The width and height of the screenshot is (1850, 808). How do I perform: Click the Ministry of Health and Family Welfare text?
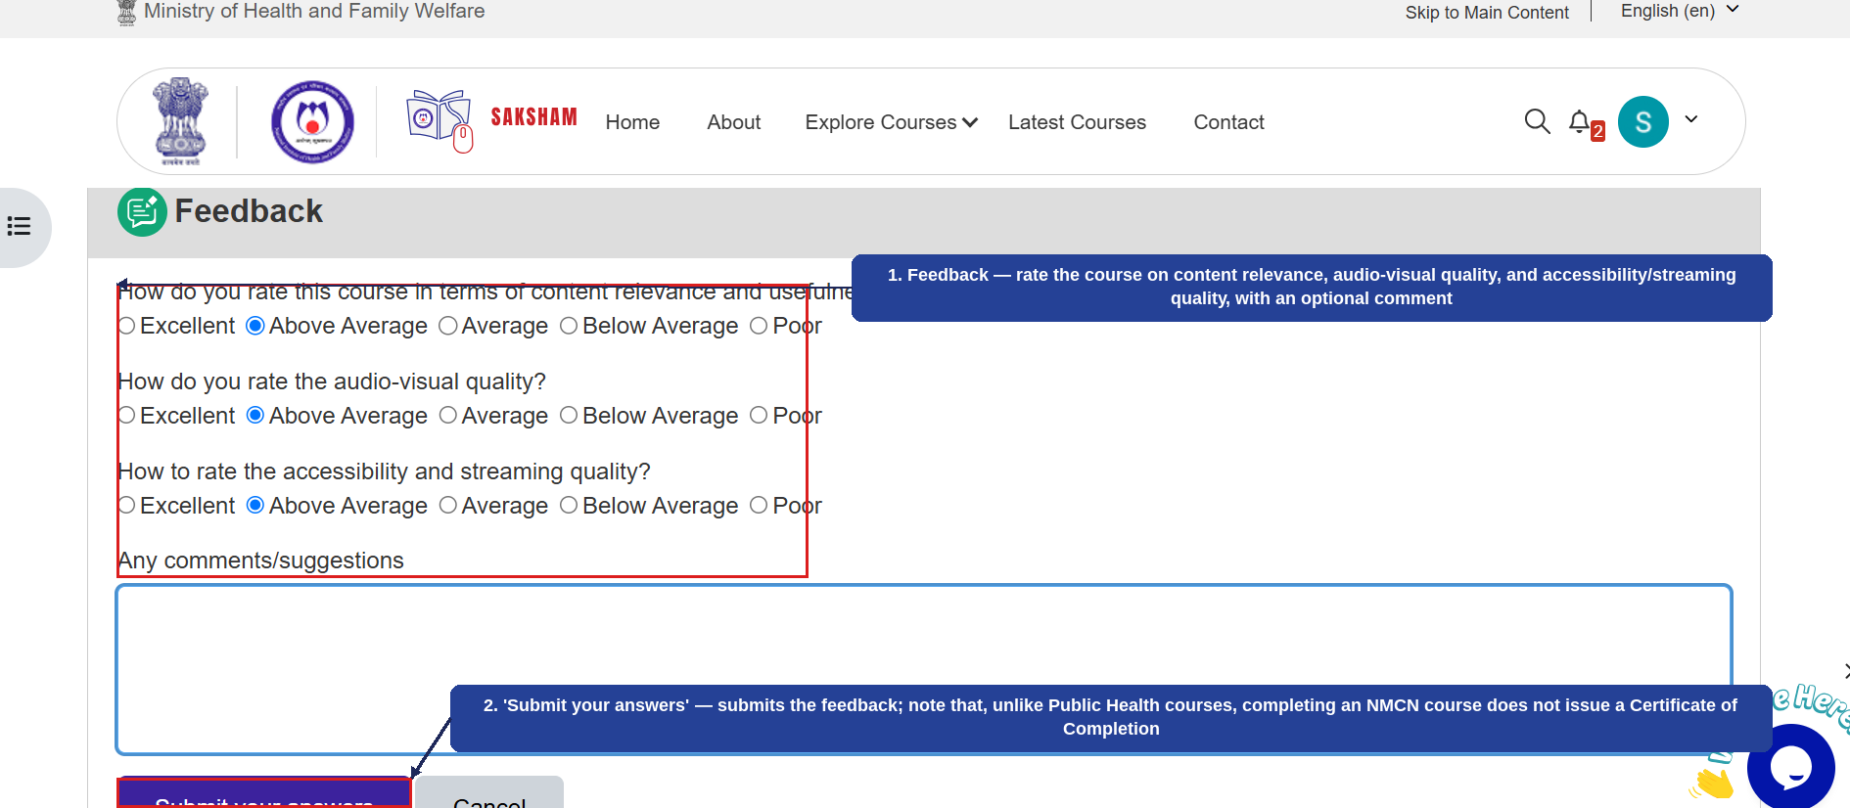(x=314, y=12)
